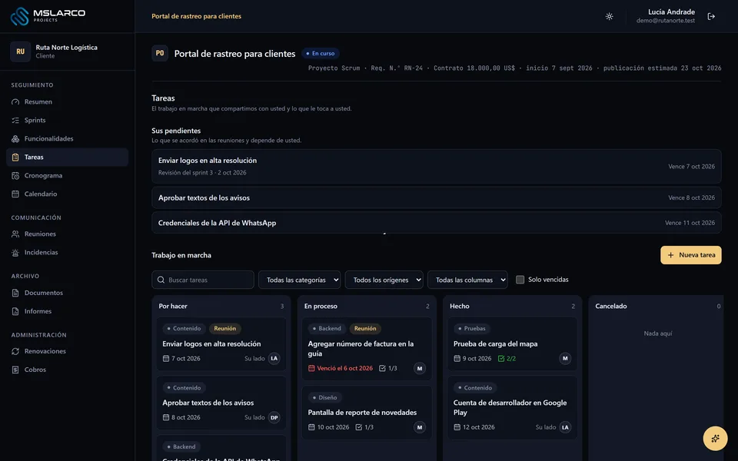This screenshot has height=461, width=738.
Task: Click the RU client avatar badge
Action: pos(20,51)
